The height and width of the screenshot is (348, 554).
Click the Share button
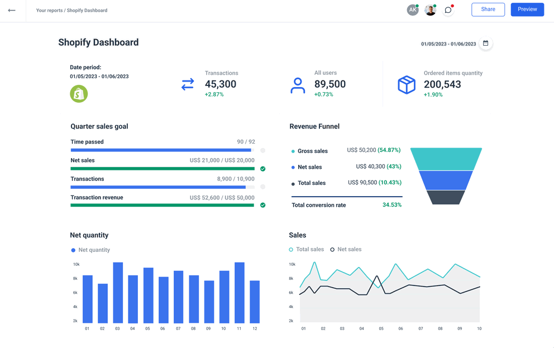tap(488, 9)
